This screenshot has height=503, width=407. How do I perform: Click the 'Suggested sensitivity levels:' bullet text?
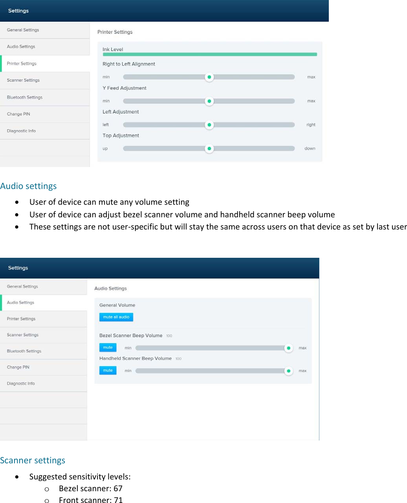click(80, 477)
